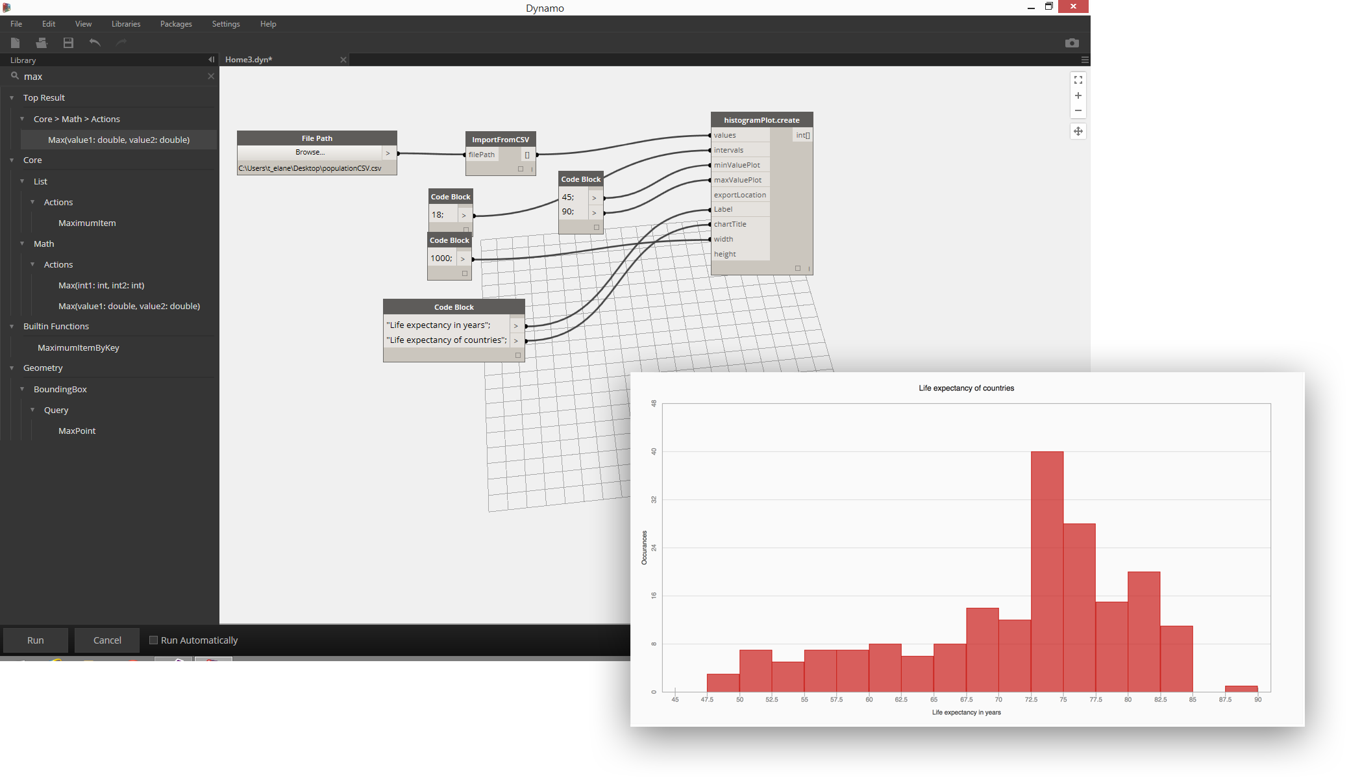Open the Help menu
The height and width of the screenshot is (780, 1349).
(268, 24)
